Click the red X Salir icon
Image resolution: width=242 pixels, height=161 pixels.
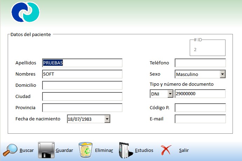(x=166, y=150)
